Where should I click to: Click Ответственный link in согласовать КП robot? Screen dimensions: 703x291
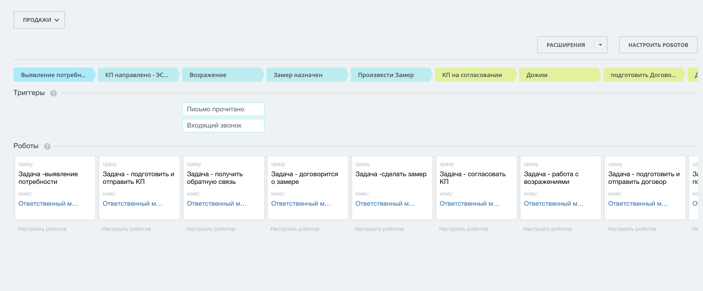(x=469, y=204)
